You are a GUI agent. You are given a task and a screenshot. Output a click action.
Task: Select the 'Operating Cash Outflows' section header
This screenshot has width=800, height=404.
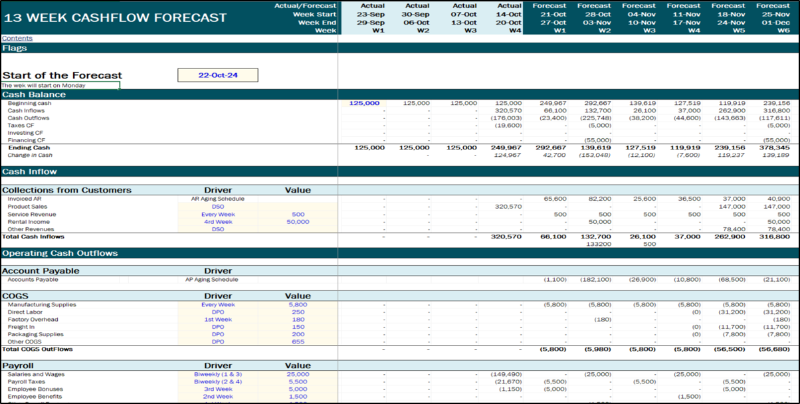coord(60,253)
